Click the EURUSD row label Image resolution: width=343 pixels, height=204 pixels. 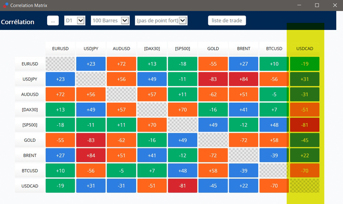30,64
